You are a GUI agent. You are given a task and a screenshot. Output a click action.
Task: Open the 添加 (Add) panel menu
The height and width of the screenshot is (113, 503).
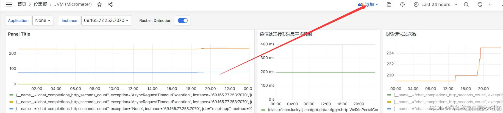(368, 4)
